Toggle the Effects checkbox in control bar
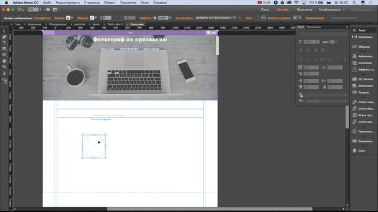Screen dimensions: 378x212 [155, 18]
